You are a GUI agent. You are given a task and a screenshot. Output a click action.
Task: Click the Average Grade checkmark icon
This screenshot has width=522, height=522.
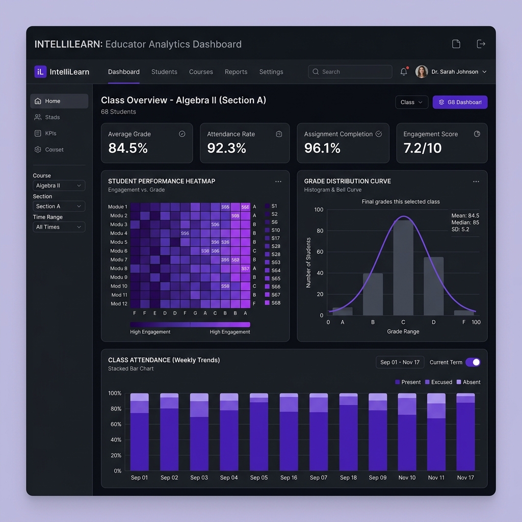(x=182, y=134)
